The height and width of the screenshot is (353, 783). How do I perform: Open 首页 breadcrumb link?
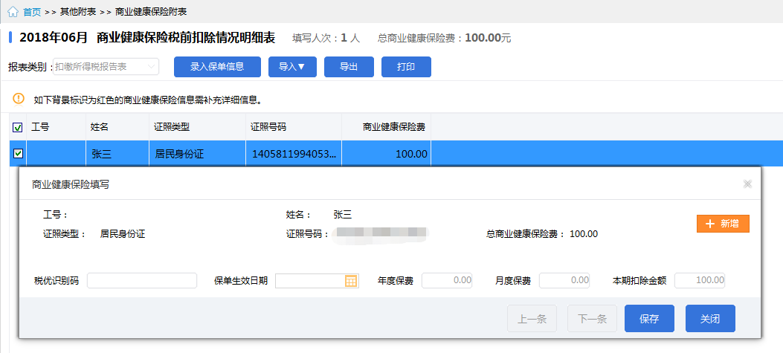[32, 12]
